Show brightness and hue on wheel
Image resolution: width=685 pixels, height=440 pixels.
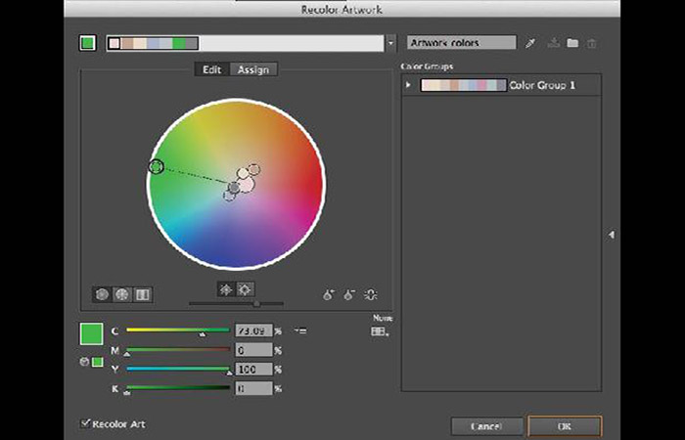245,289
